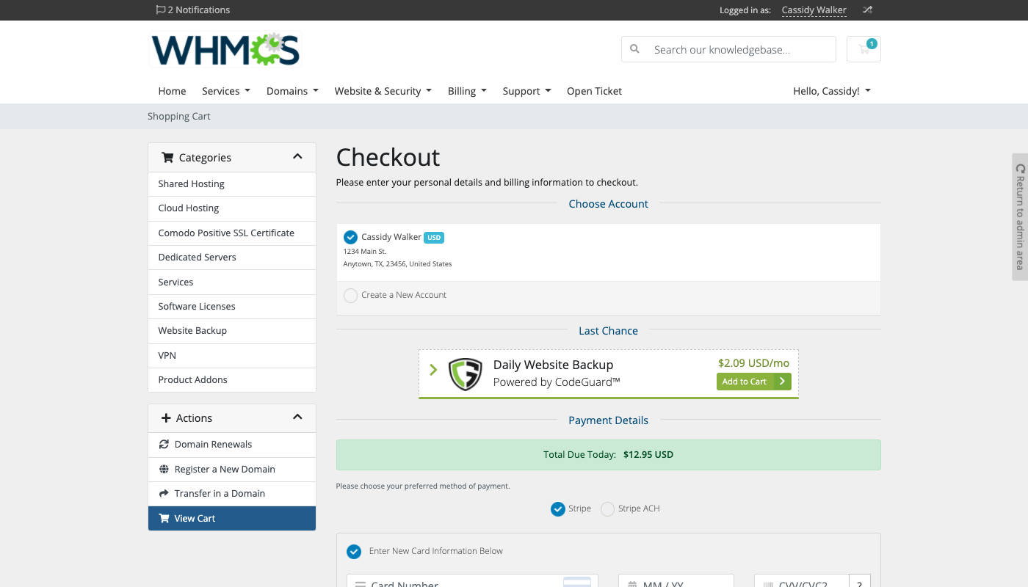
Task: Collapse the Categories sidebar panel
Action: [297, 157]
